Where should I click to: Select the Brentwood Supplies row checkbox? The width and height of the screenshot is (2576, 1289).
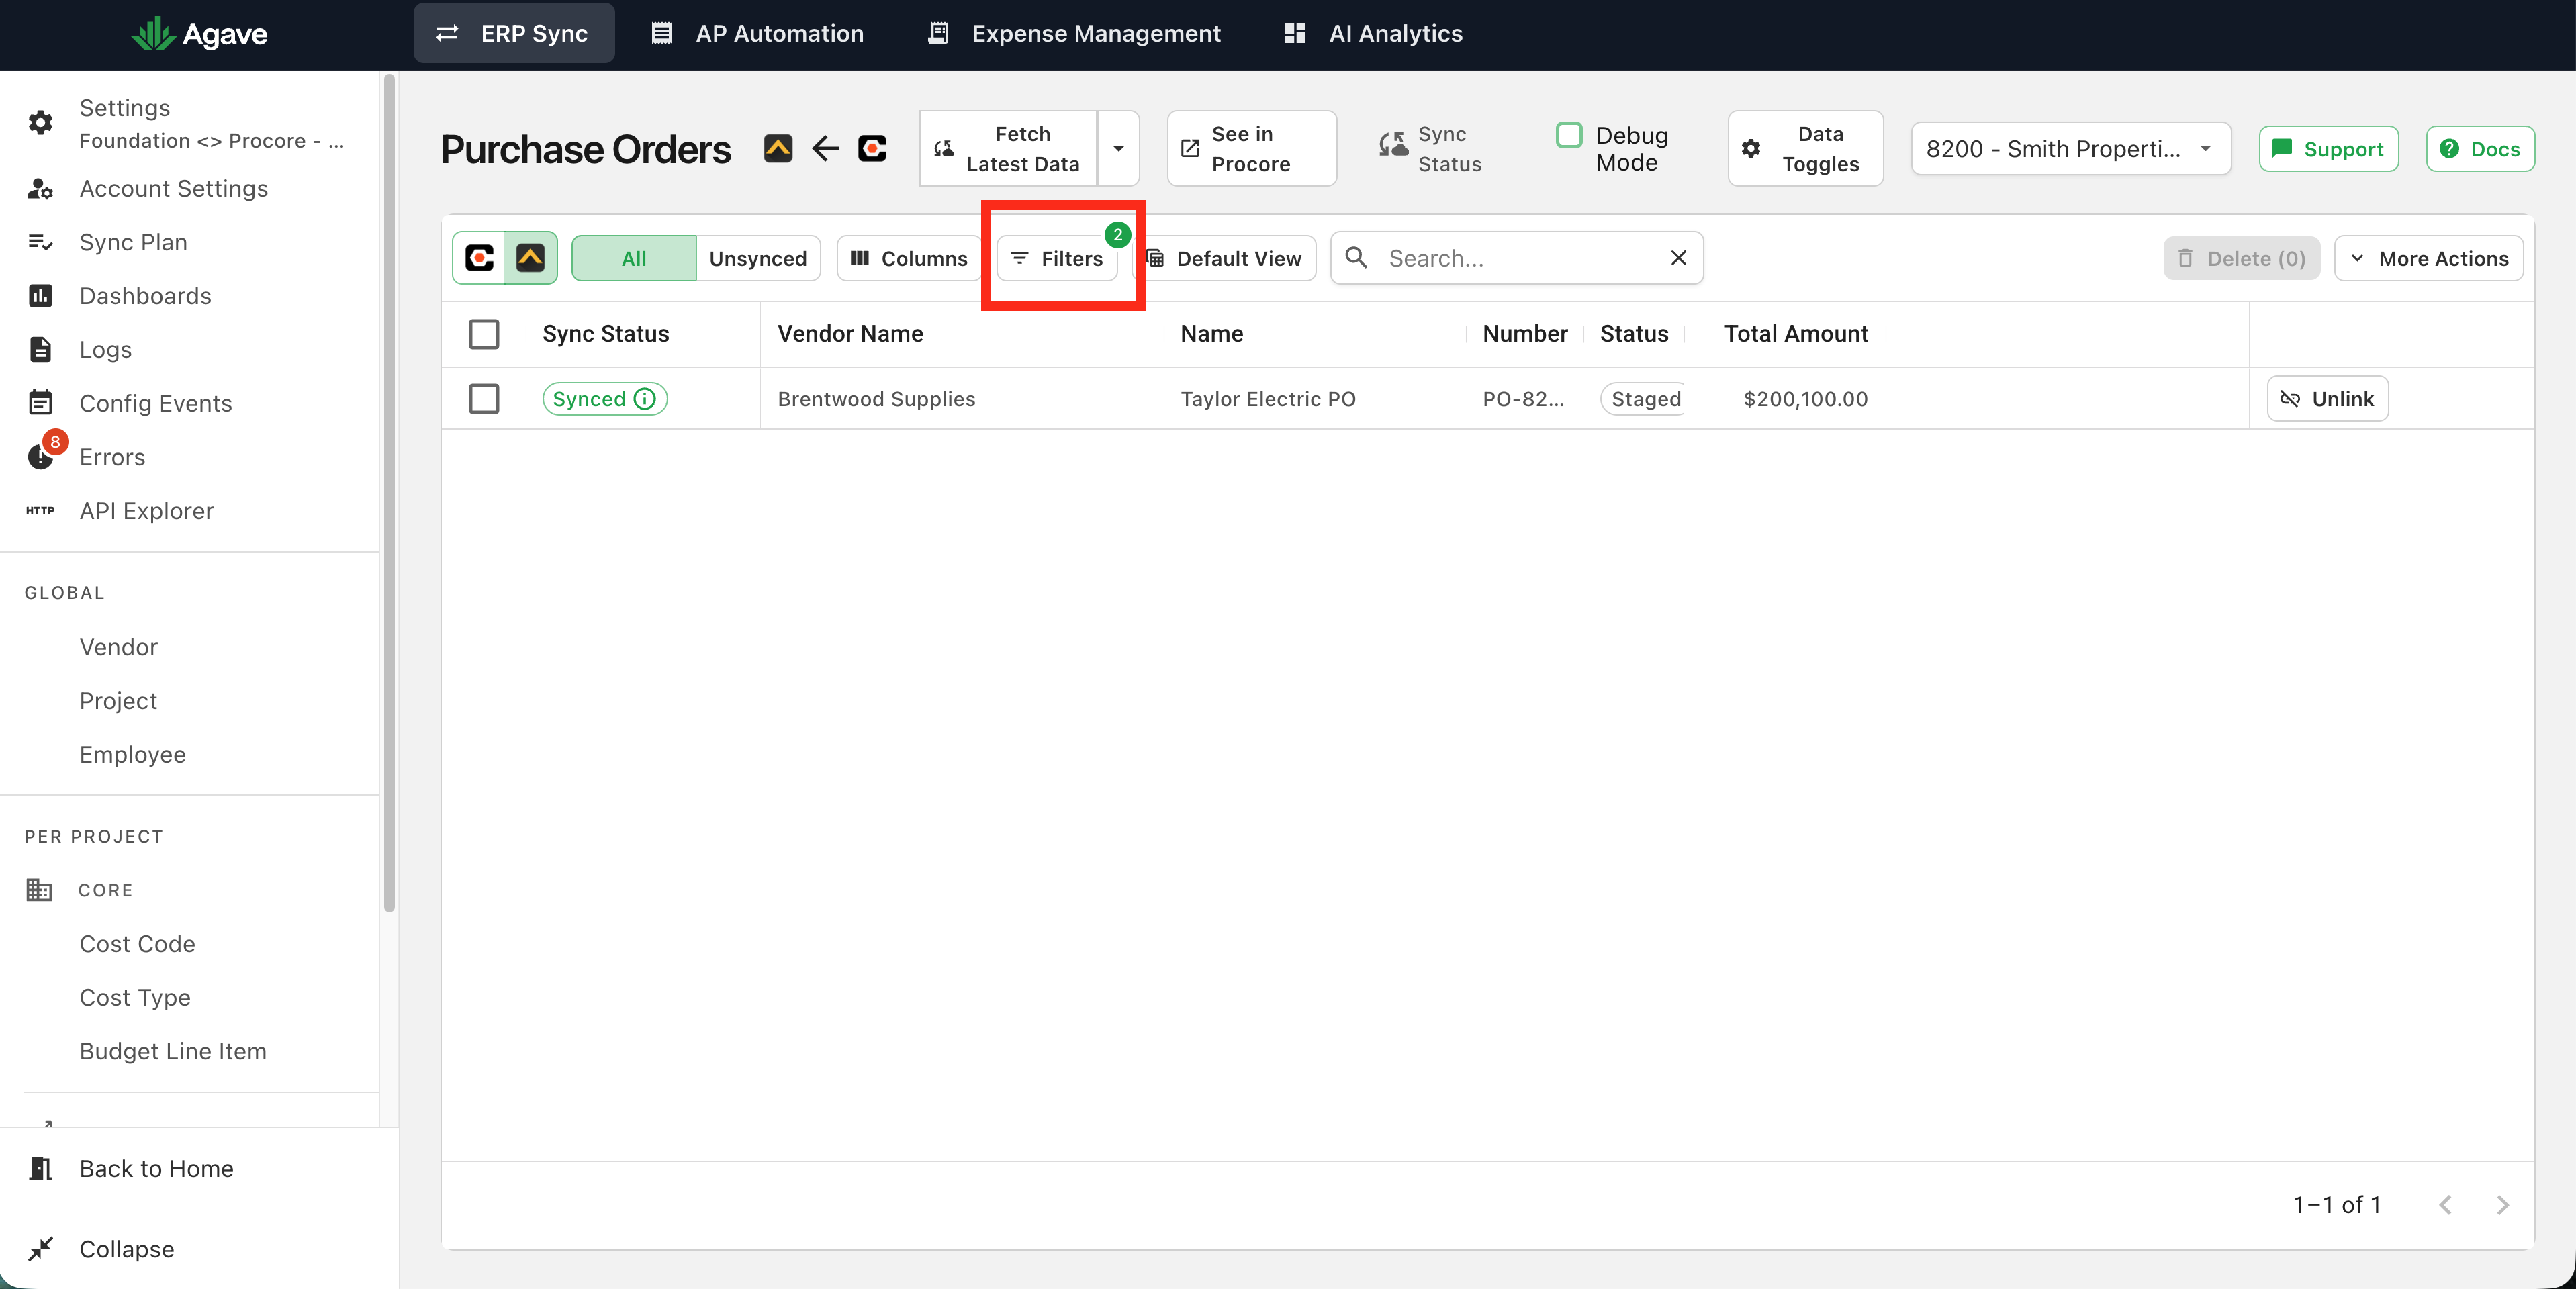tap(484, 399)
